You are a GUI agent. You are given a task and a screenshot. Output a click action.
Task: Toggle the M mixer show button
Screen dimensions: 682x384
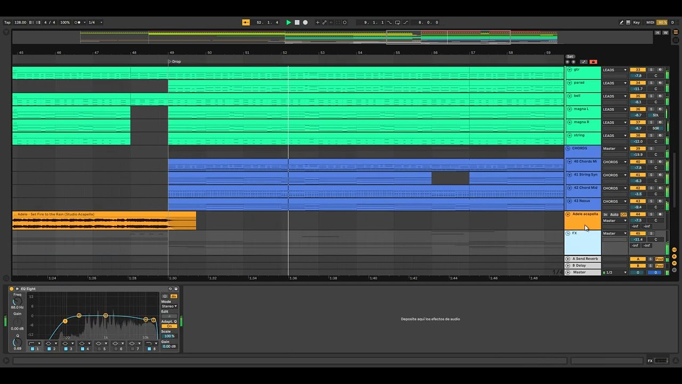click(675, 263)
